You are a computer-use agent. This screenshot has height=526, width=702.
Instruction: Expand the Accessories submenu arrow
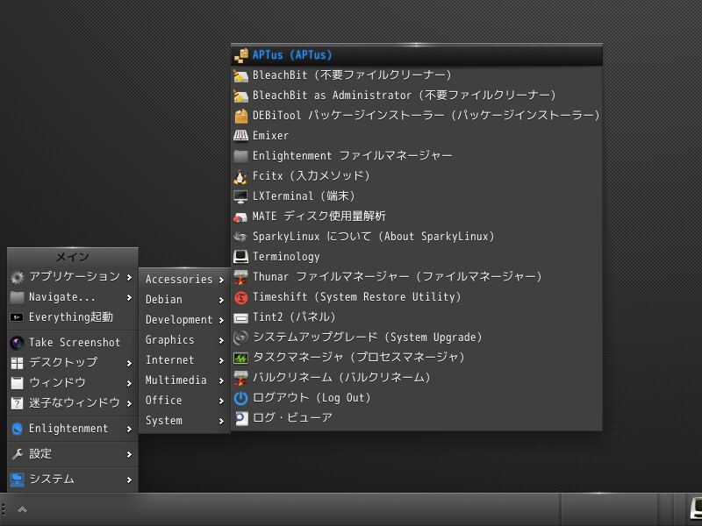coord(221,280)
